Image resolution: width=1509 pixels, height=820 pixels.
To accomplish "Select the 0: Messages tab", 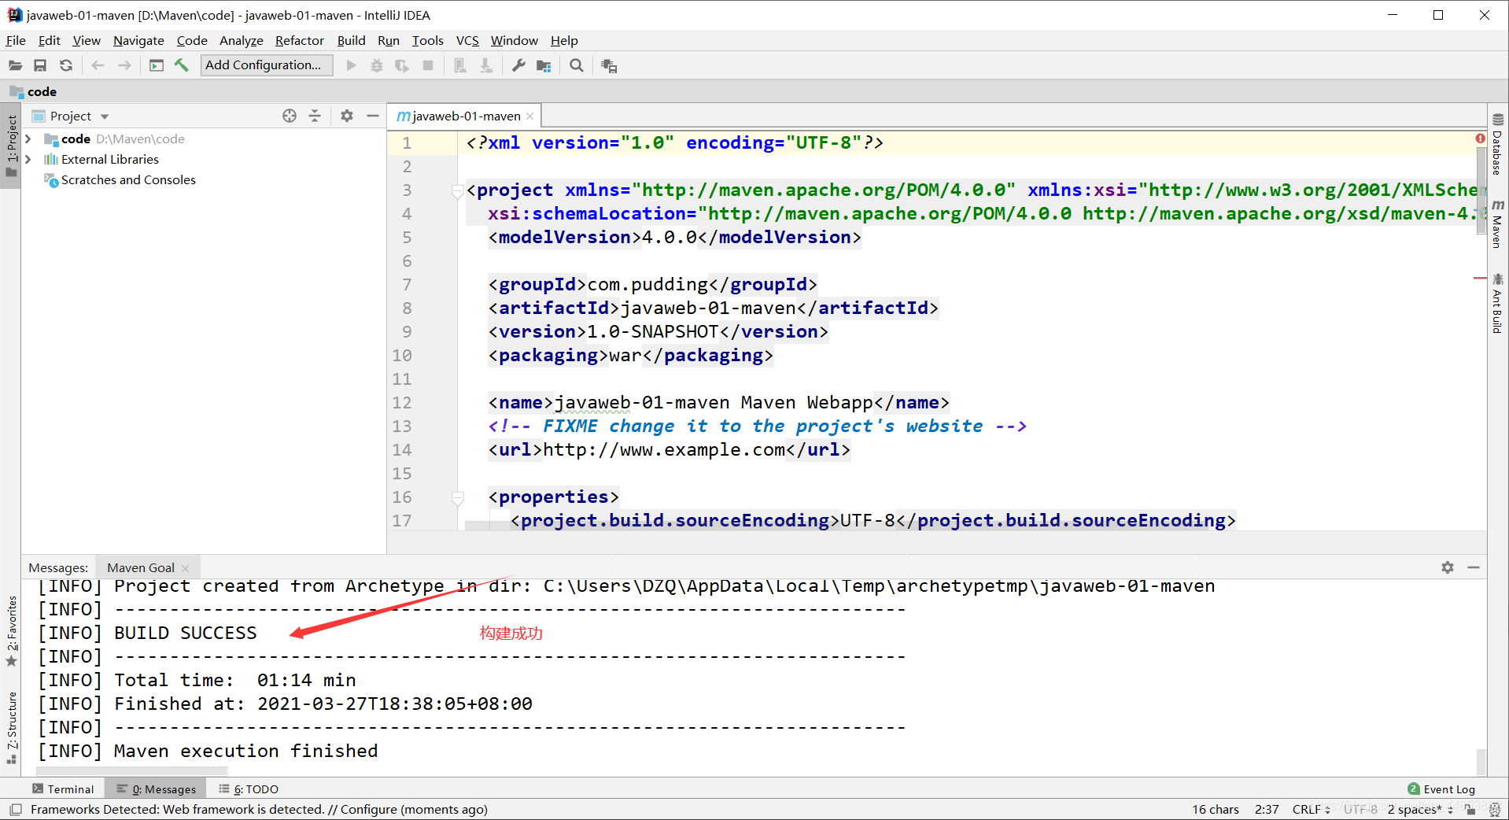I will (157, 789).
